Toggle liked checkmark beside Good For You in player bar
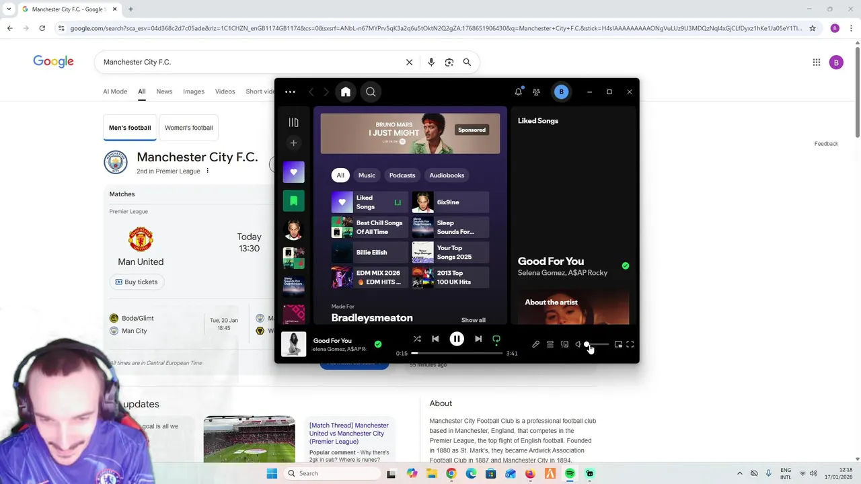This screenshot has width=861, height=484. click(378, 344)
